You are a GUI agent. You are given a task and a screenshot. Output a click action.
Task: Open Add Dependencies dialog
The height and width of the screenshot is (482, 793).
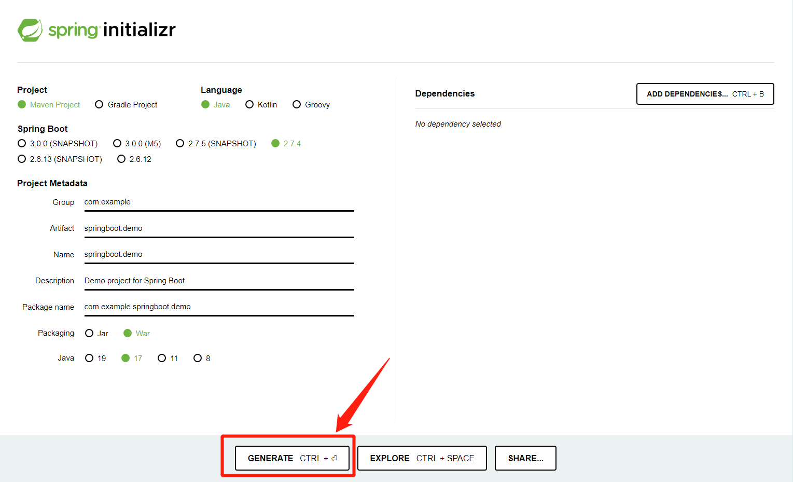(705, 94)
